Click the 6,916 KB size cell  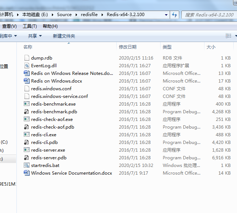(x=221, y=157)
